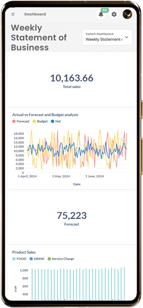The height and width of the screenshot is (308, 143).
Task: Click the 18,000 y-axis label
Action: [19, 134]
